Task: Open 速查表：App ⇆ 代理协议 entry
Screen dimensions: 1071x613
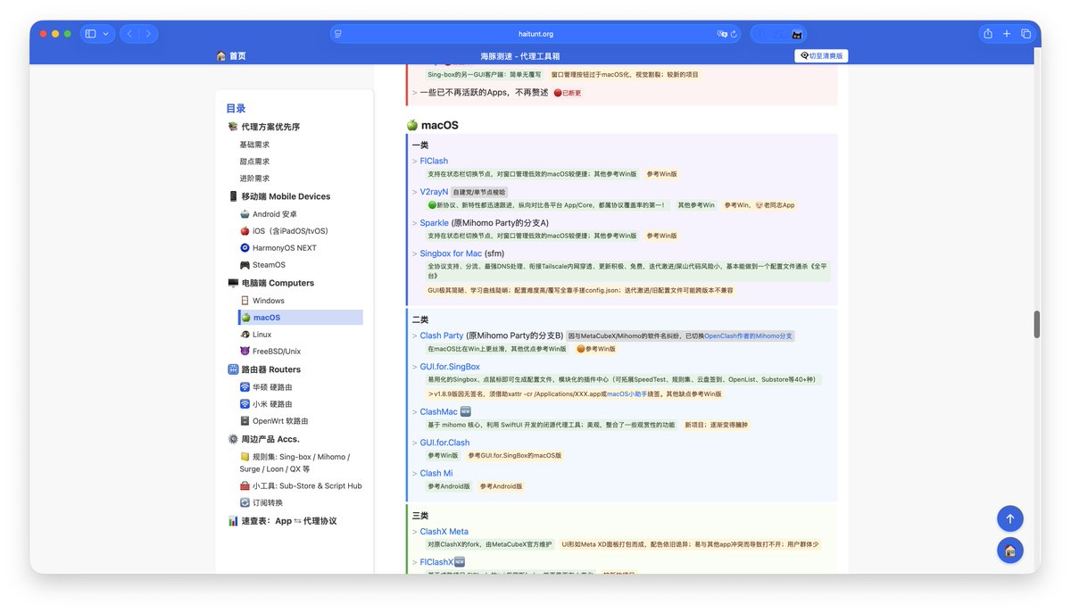Action: coord(282,521)
